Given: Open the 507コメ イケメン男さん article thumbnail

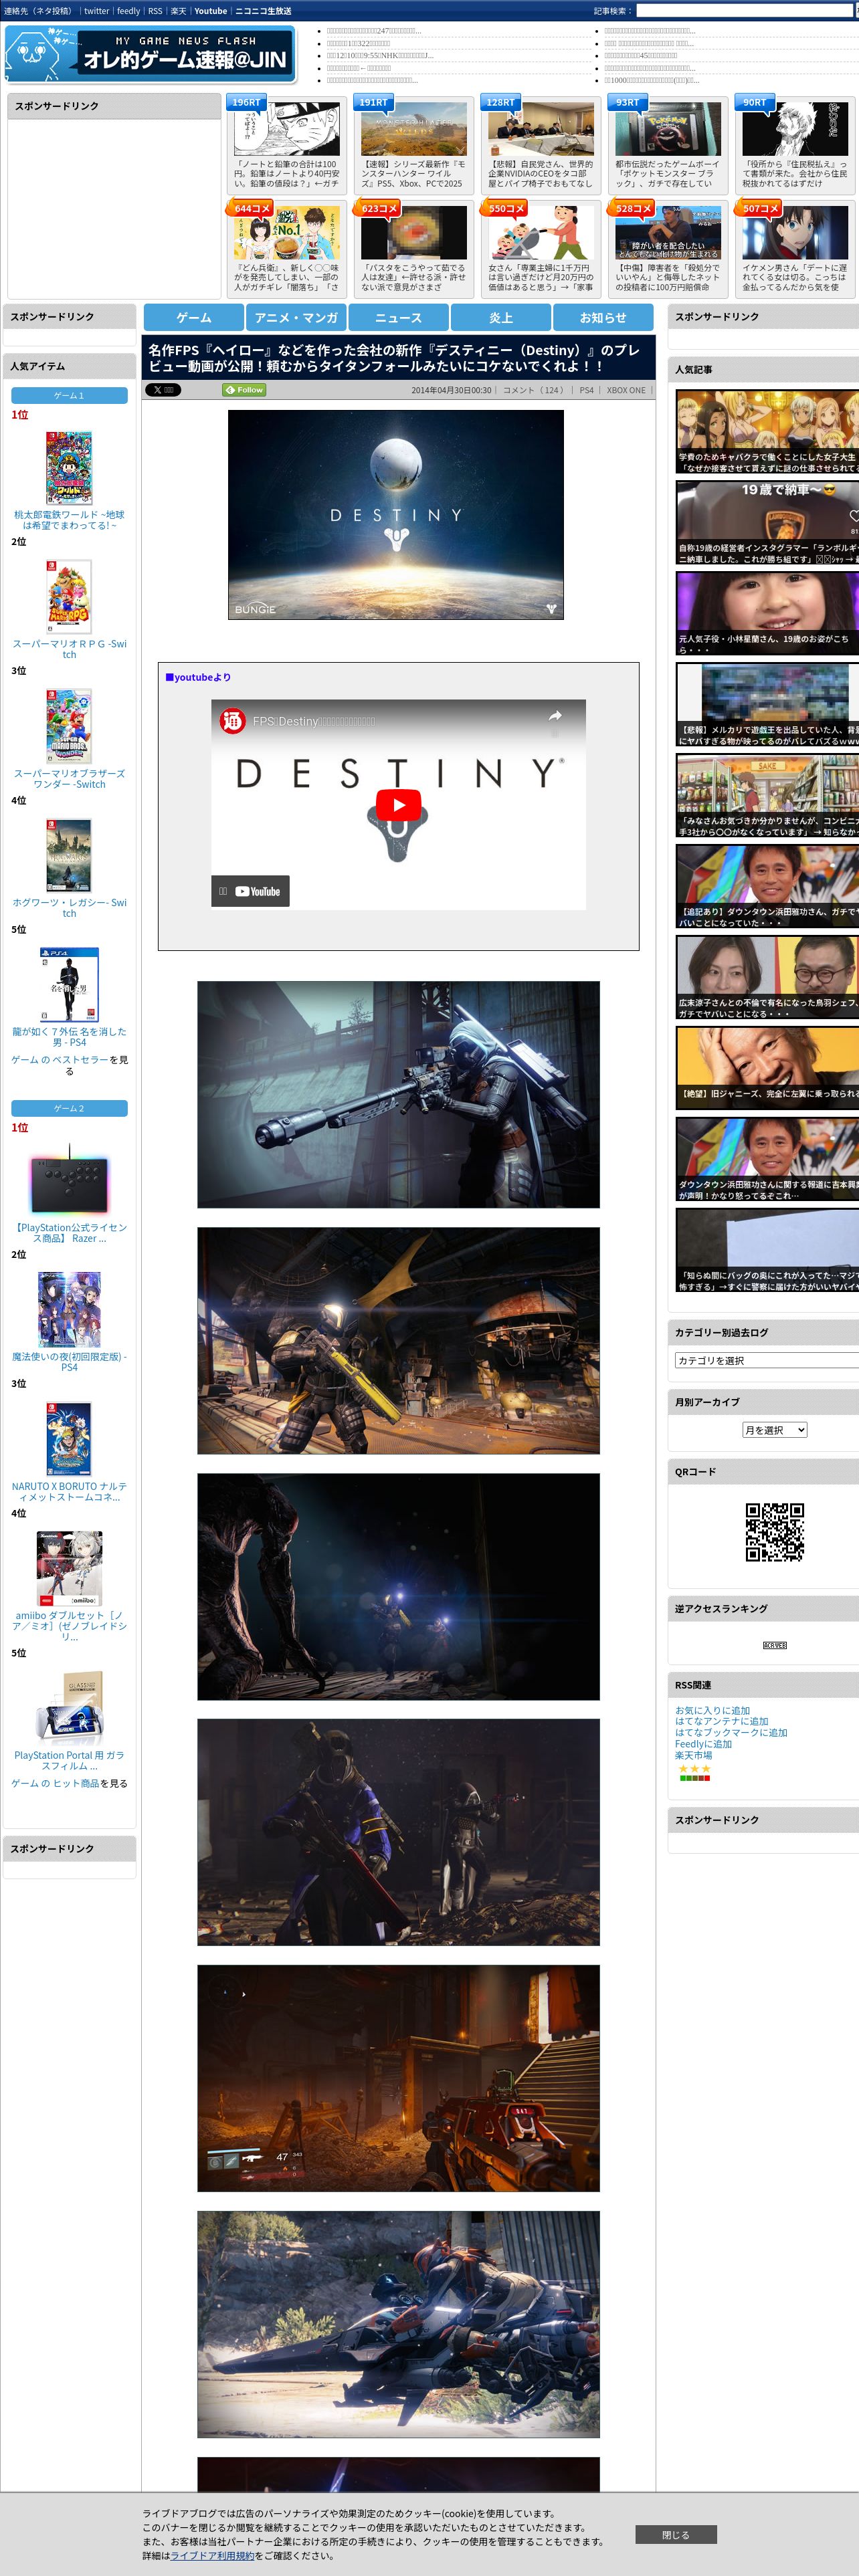Looking at the screenshot, I should pyautogui.click(x=795, y=232).
